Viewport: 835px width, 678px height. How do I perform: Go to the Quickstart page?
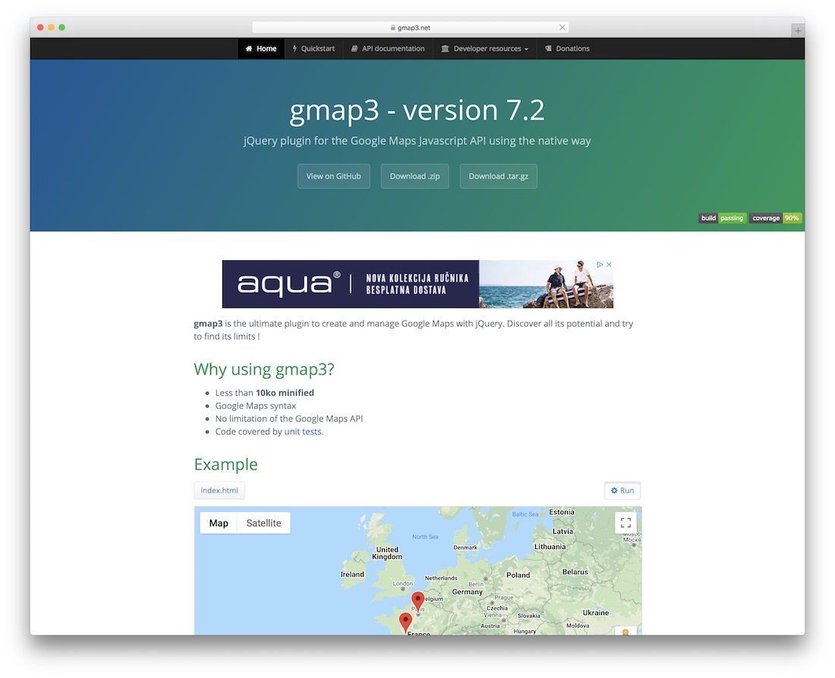pyautogui.click(x=314, y=49)
